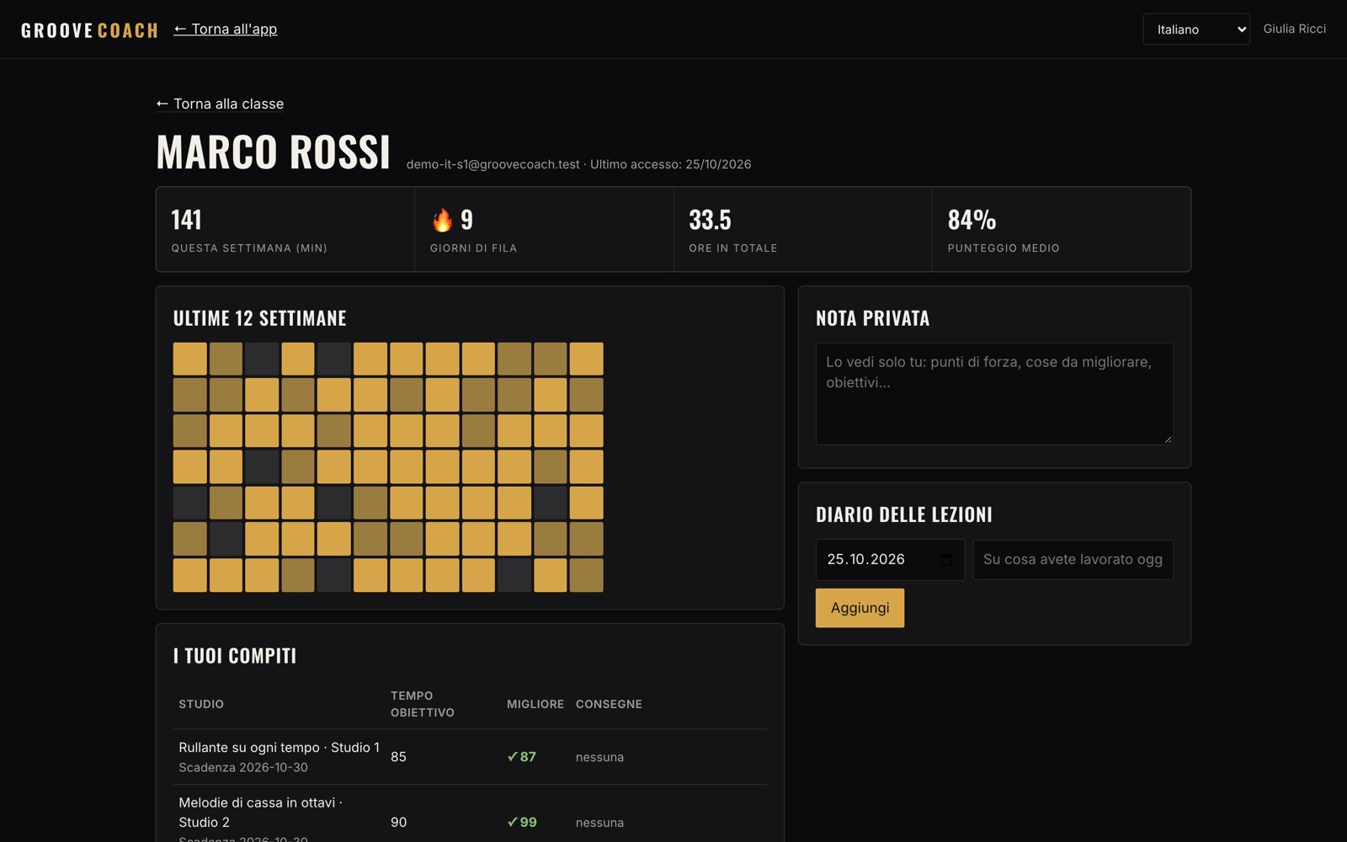The height and width of the screenshot is (842, 1347).
Task: Click the target tempo value 85
Action: 398,757
